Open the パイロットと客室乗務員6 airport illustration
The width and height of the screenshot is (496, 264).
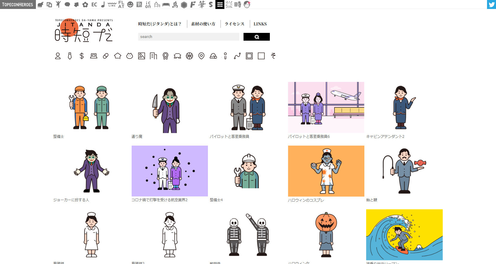click(x=326, y=107)
